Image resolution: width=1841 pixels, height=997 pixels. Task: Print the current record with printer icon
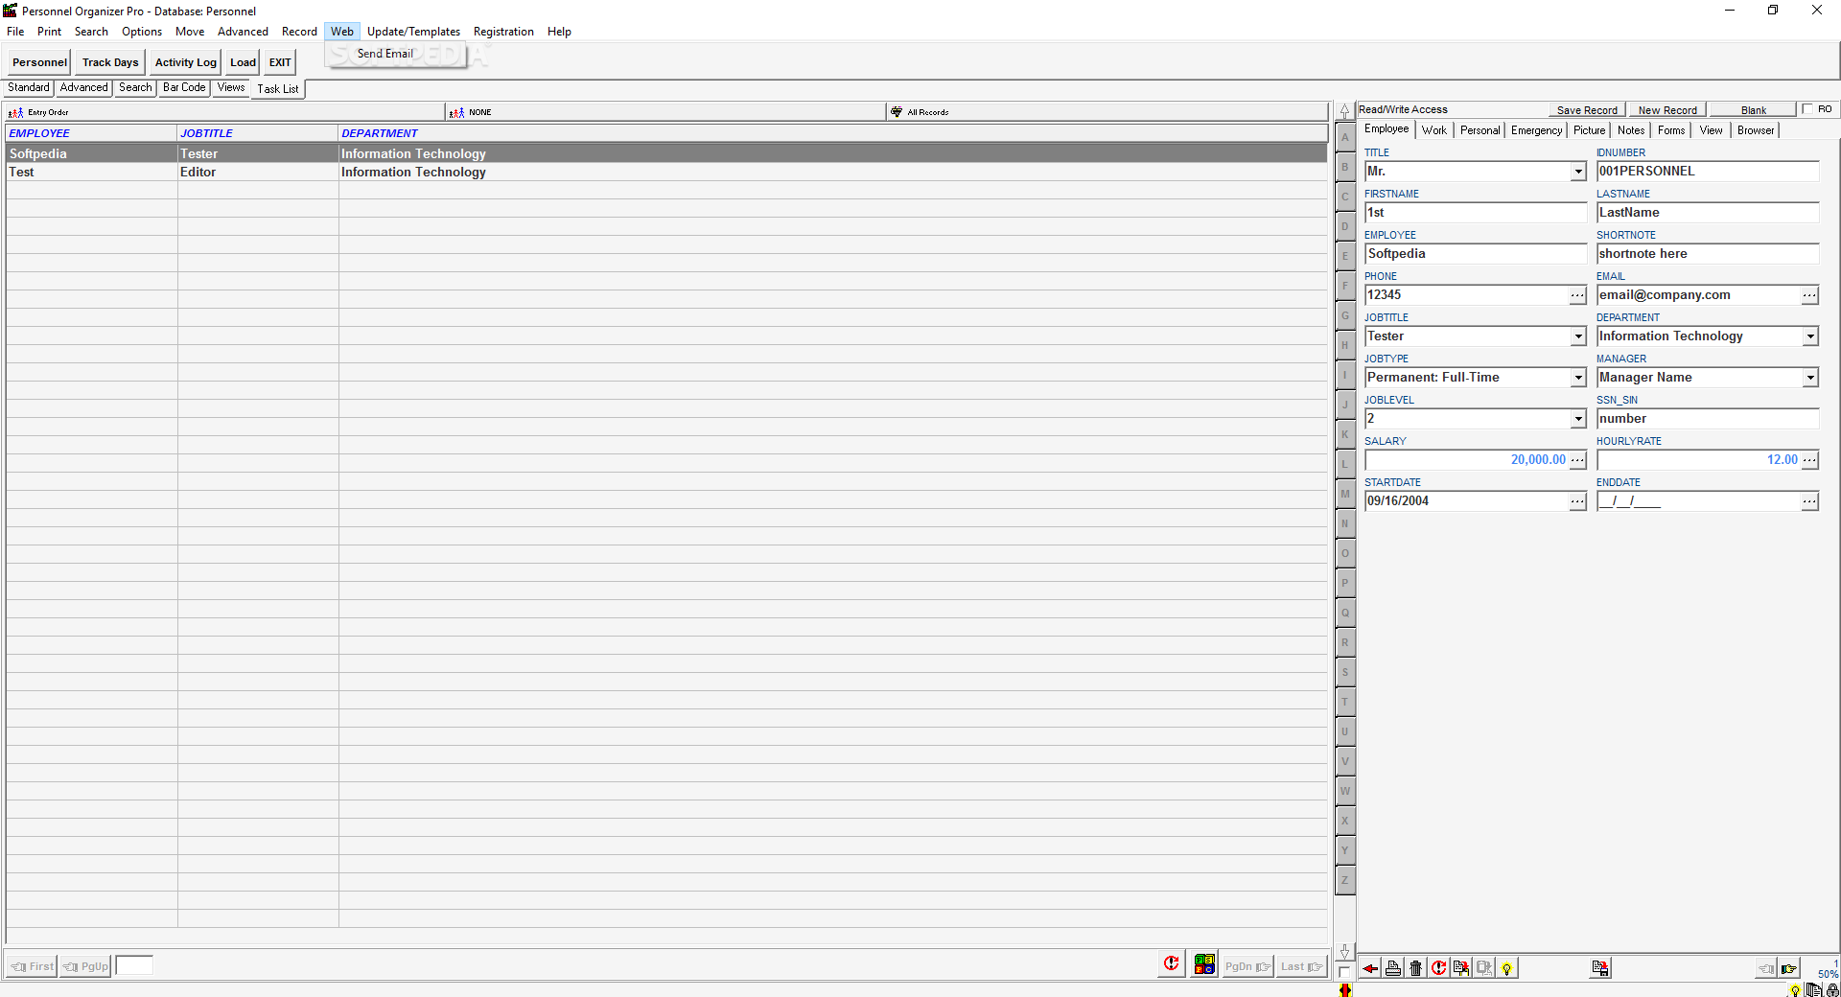tap(1393, 968)
